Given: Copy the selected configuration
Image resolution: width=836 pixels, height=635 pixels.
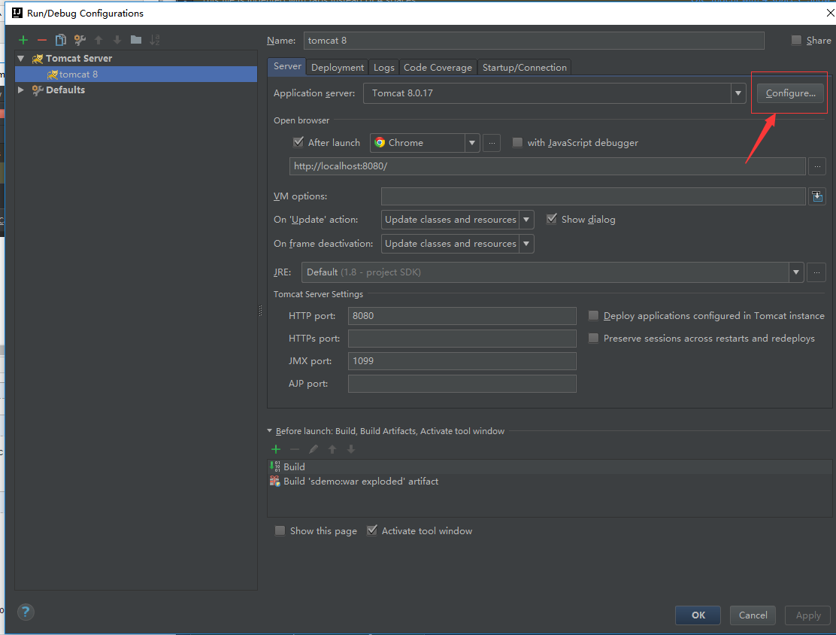Looking at the screenshot, I should coord(61,40).
